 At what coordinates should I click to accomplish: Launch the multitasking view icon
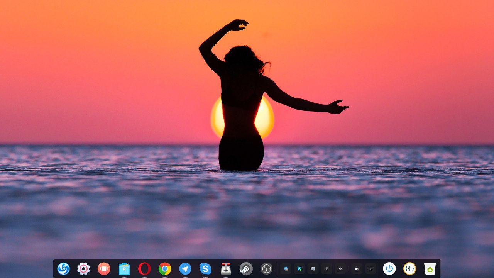coord(104,269)
